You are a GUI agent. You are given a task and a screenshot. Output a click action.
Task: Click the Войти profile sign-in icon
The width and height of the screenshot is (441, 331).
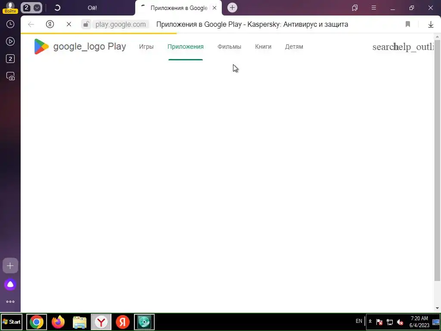(x=10, y=8)
